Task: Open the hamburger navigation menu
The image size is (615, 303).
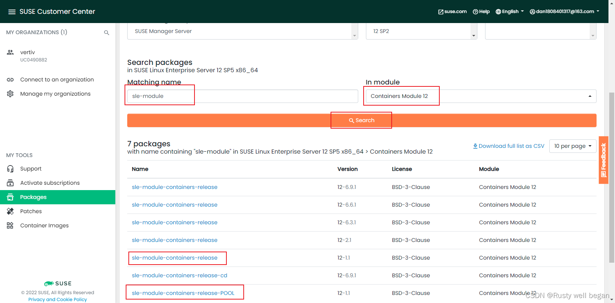Action: (12, 12)
